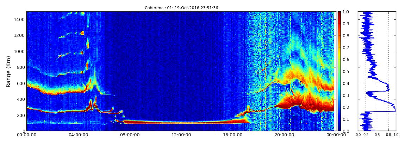The image size is (405, 143).
Task: Click the profile plot 0.5 x-axis label
Action: tap(377, 135)
